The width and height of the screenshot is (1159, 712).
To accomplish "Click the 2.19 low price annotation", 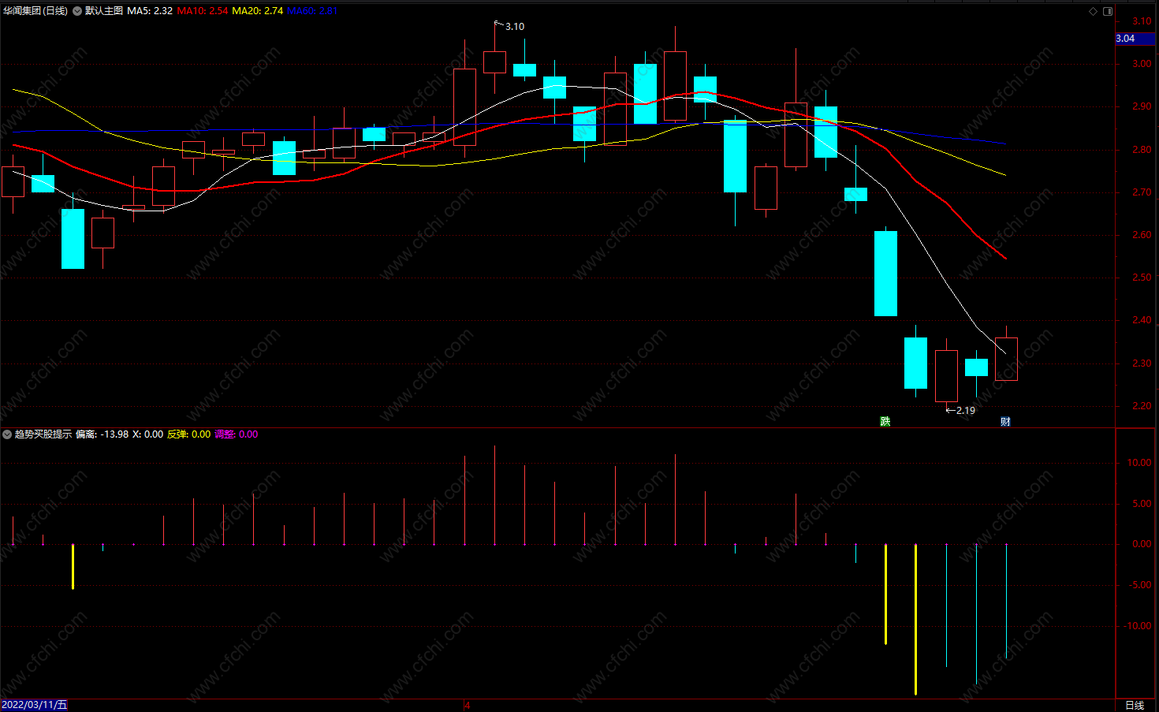I will click(x=966, y=411).
